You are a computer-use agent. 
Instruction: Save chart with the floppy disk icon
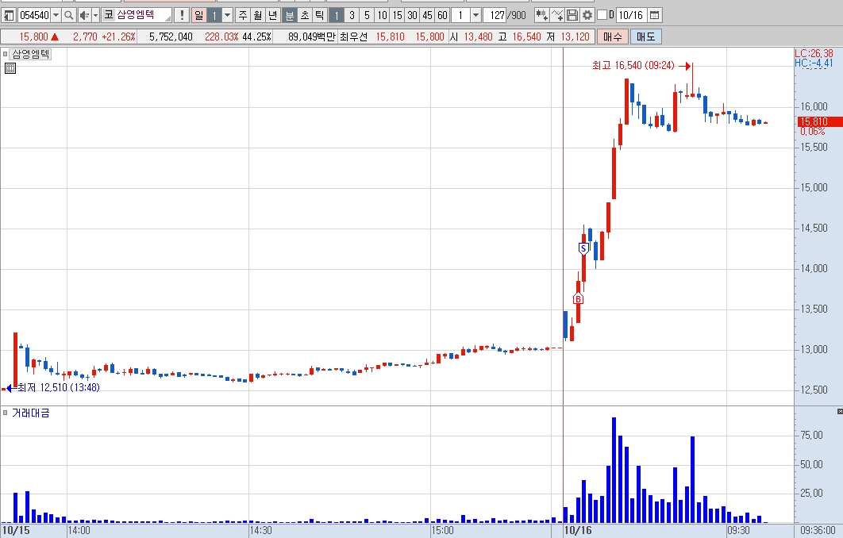pyautogui.click(x=572, y=15)
